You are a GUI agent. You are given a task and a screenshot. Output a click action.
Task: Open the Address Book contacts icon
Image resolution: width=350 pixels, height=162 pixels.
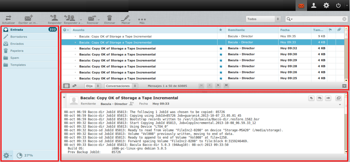coord(314,5)
